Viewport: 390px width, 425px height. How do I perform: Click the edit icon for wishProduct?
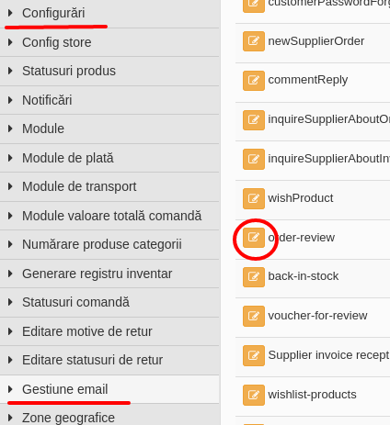pos(254,198)
